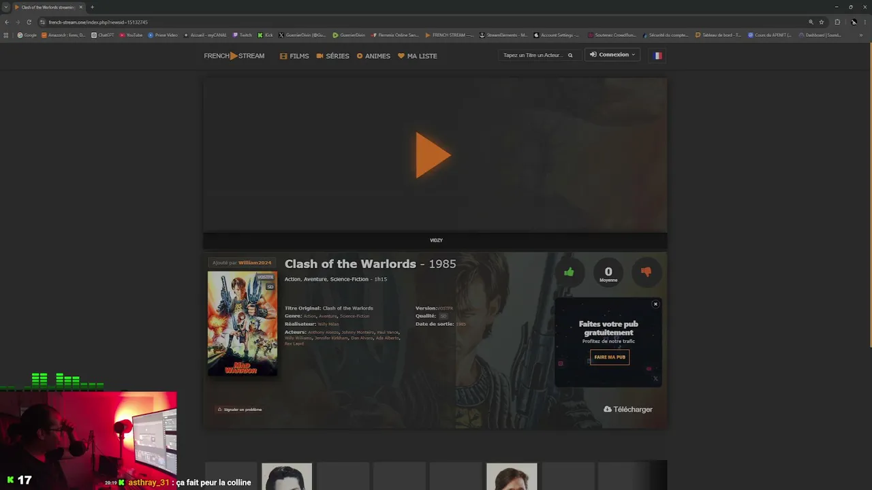Open the Twitch bookmark
The width and height of the screenshot is (872, 490).
tap(243, 35)
